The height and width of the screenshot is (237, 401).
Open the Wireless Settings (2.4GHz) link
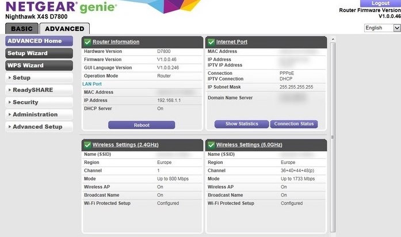(125, 145)
